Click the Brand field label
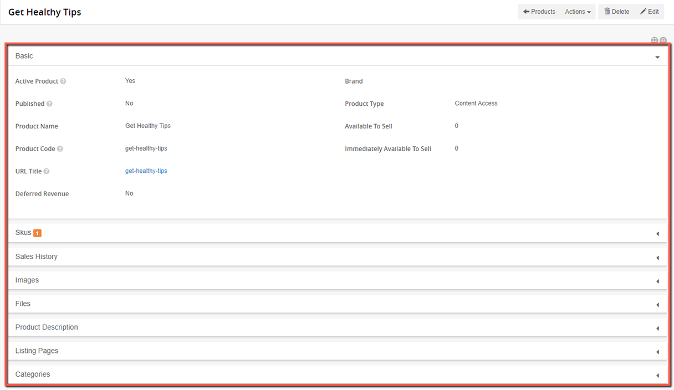Image resolution: width=674 pixels, height=390 pixels. 354,81
